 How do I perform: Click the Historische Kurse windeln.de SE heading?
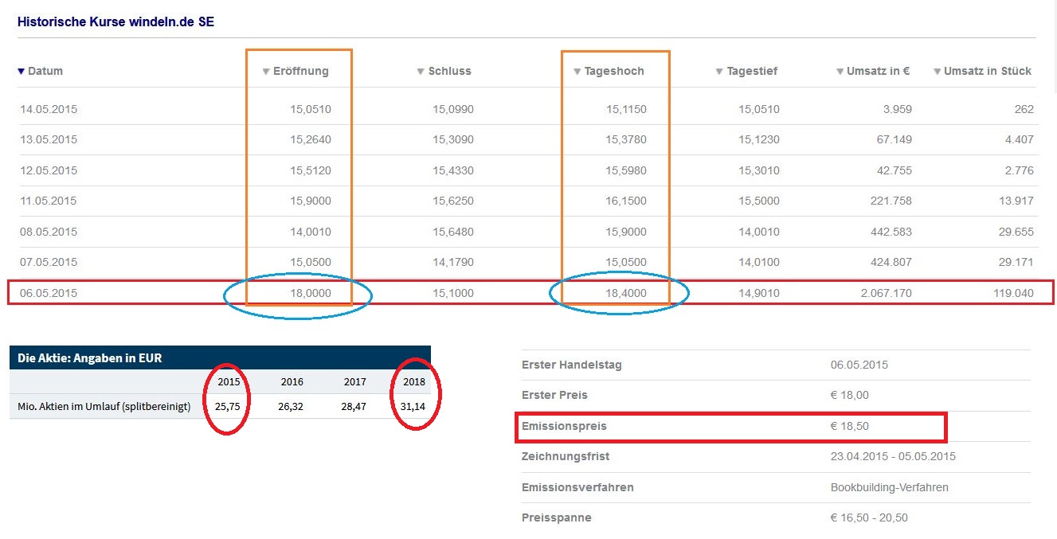click(x=115, y=21)
